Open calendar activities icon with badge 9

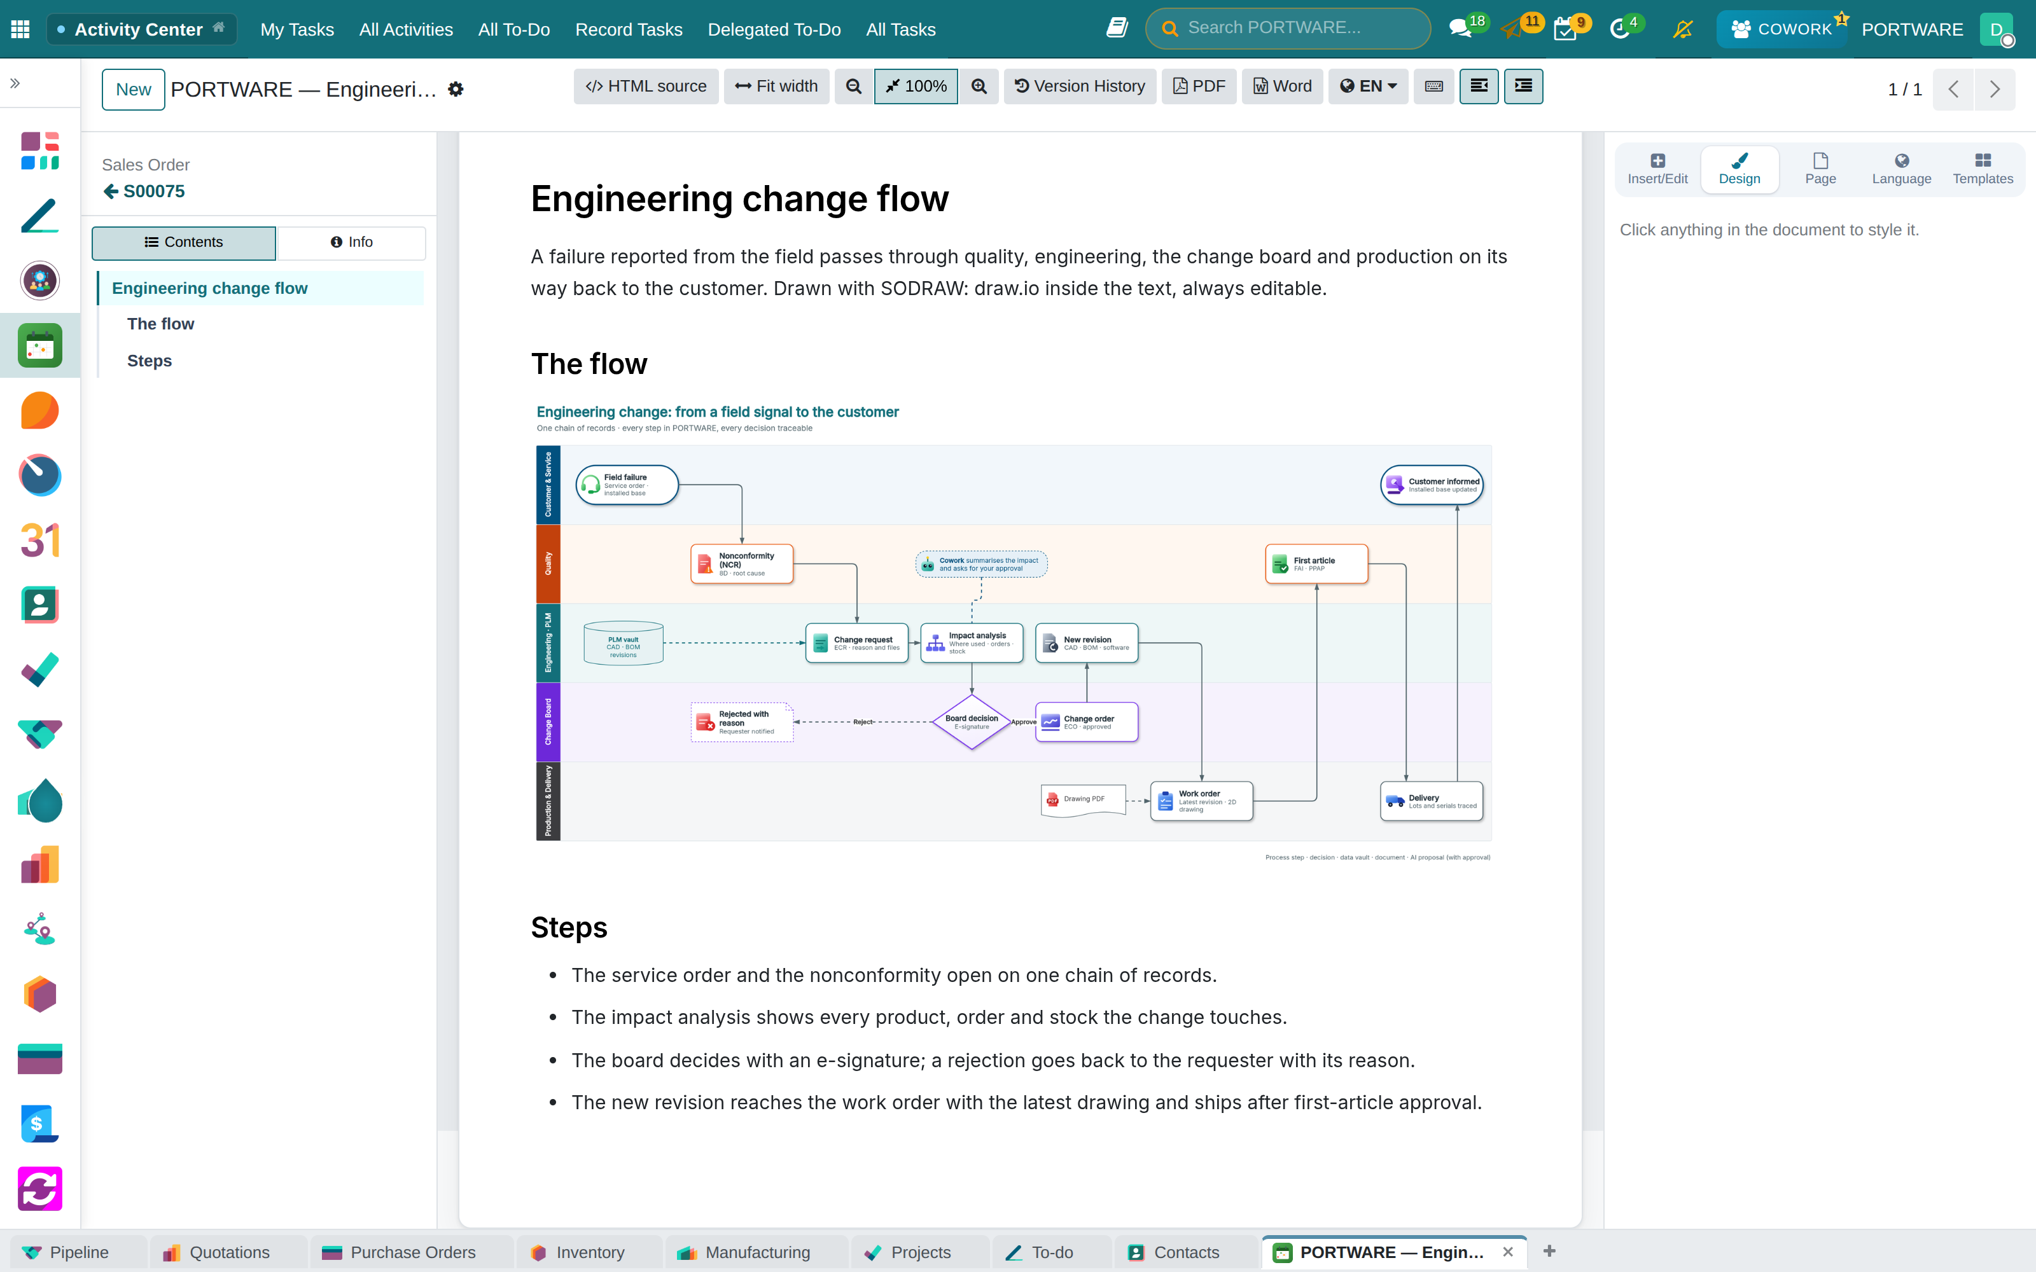click(1566, 29)
